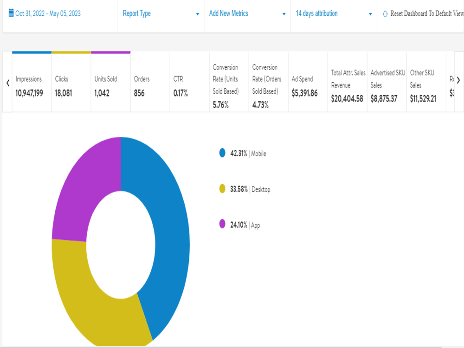The height and width of the screenshot is (348, 464).
Task: Click the blue Mobile legend dot
Action: click(222, 153)
